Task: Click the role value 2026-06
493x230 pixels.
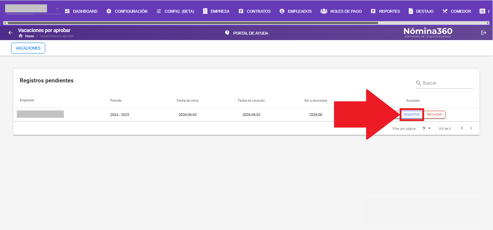Action: click(x=316, y=115)
